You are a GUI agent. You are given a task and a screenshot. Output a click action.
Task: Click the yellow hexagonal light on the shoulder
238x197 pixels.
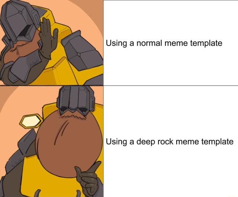[31, 121]
